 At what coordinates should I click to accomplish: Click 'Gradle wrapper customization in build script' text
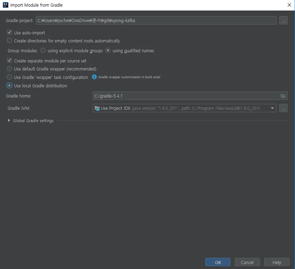[129, 77]
